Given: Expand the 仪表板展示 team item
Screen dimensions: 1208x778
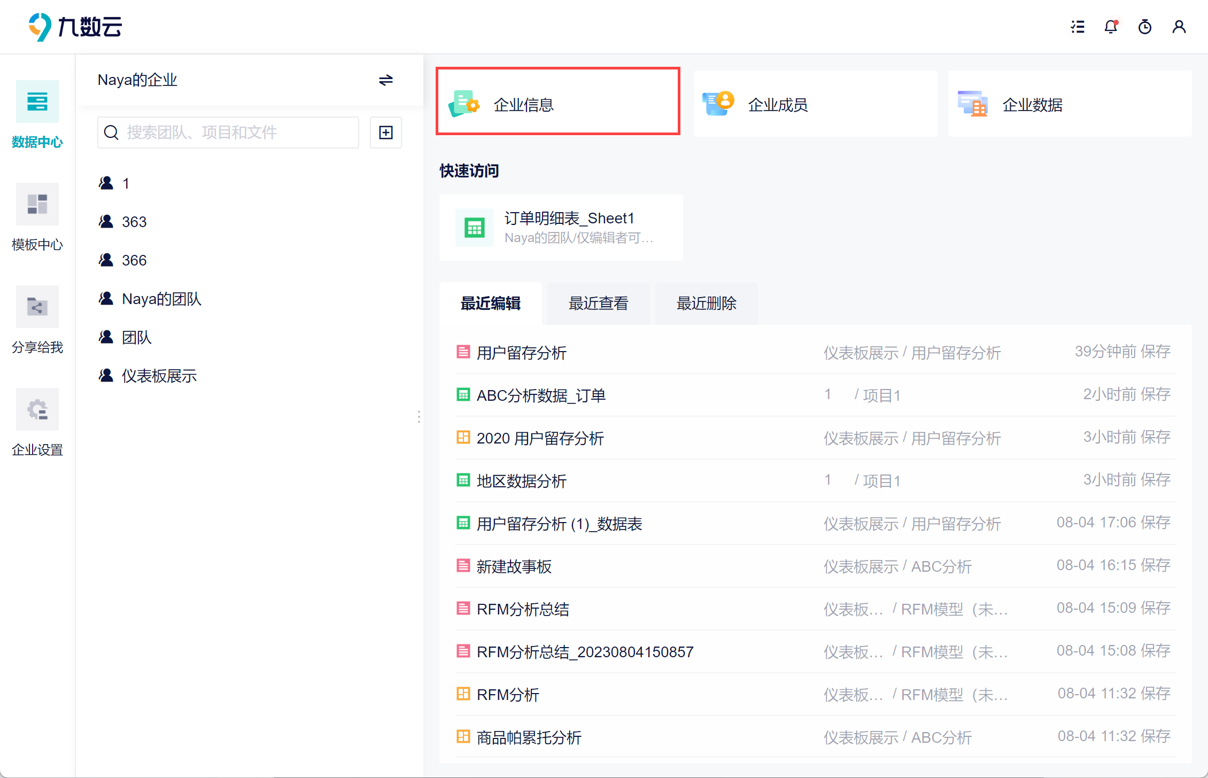Looking at the screenshot, I should point(159,376).
